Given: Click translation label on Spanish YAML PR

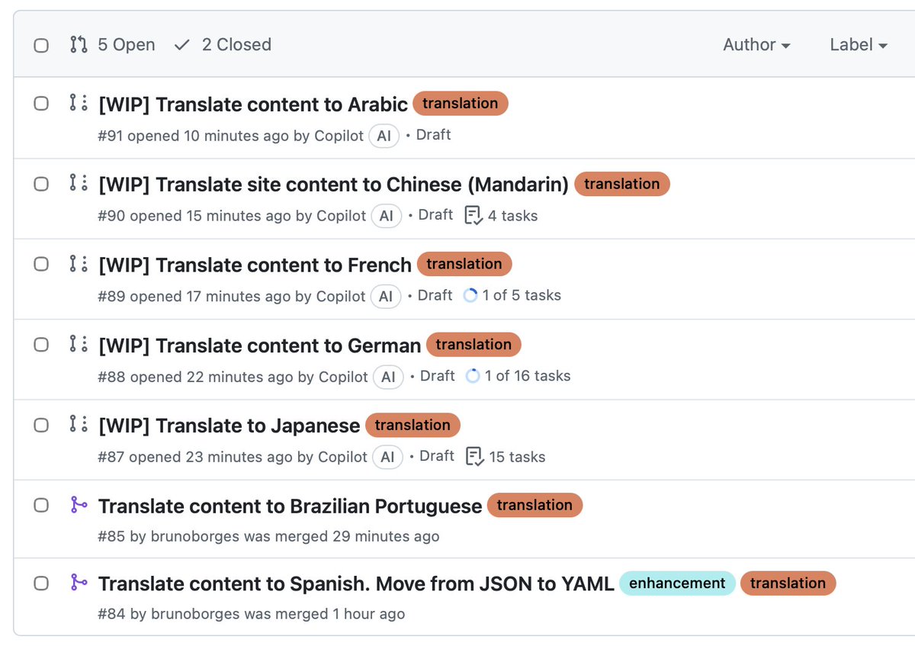Looking at the screenshot, I should [788, 583].
